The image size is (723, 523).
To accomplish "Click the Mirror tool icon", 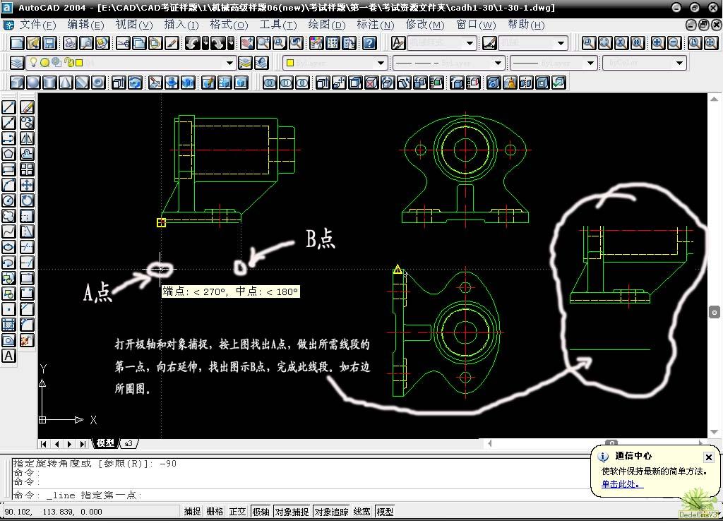I will (27, 138).
